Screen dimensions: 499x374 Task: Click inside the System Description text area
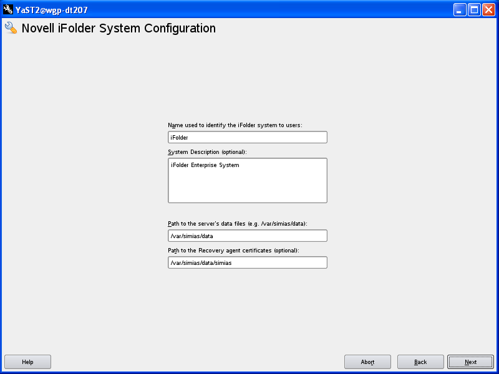tap(248, 180)
